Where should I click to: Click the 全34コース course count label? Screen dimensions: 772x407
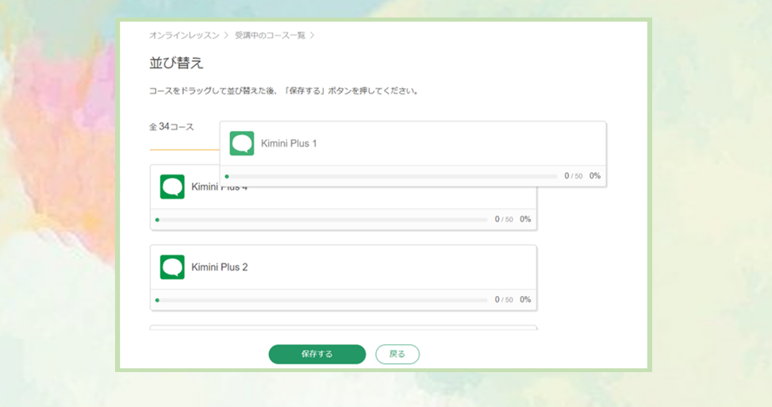(171, 127)
